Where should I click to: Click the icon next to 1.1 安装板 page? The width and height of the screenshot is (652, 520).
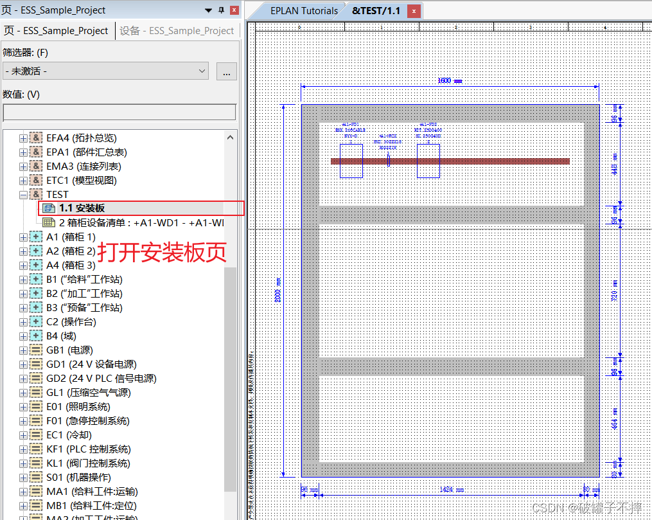(x=48, y=208)
